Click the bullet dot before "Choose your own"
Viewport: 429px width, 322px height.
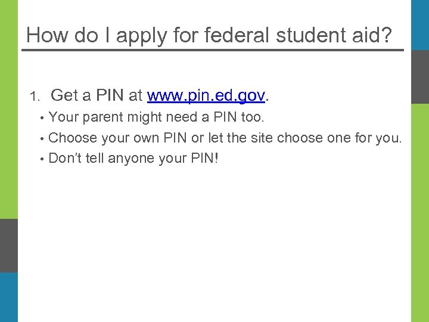(42, 139)
